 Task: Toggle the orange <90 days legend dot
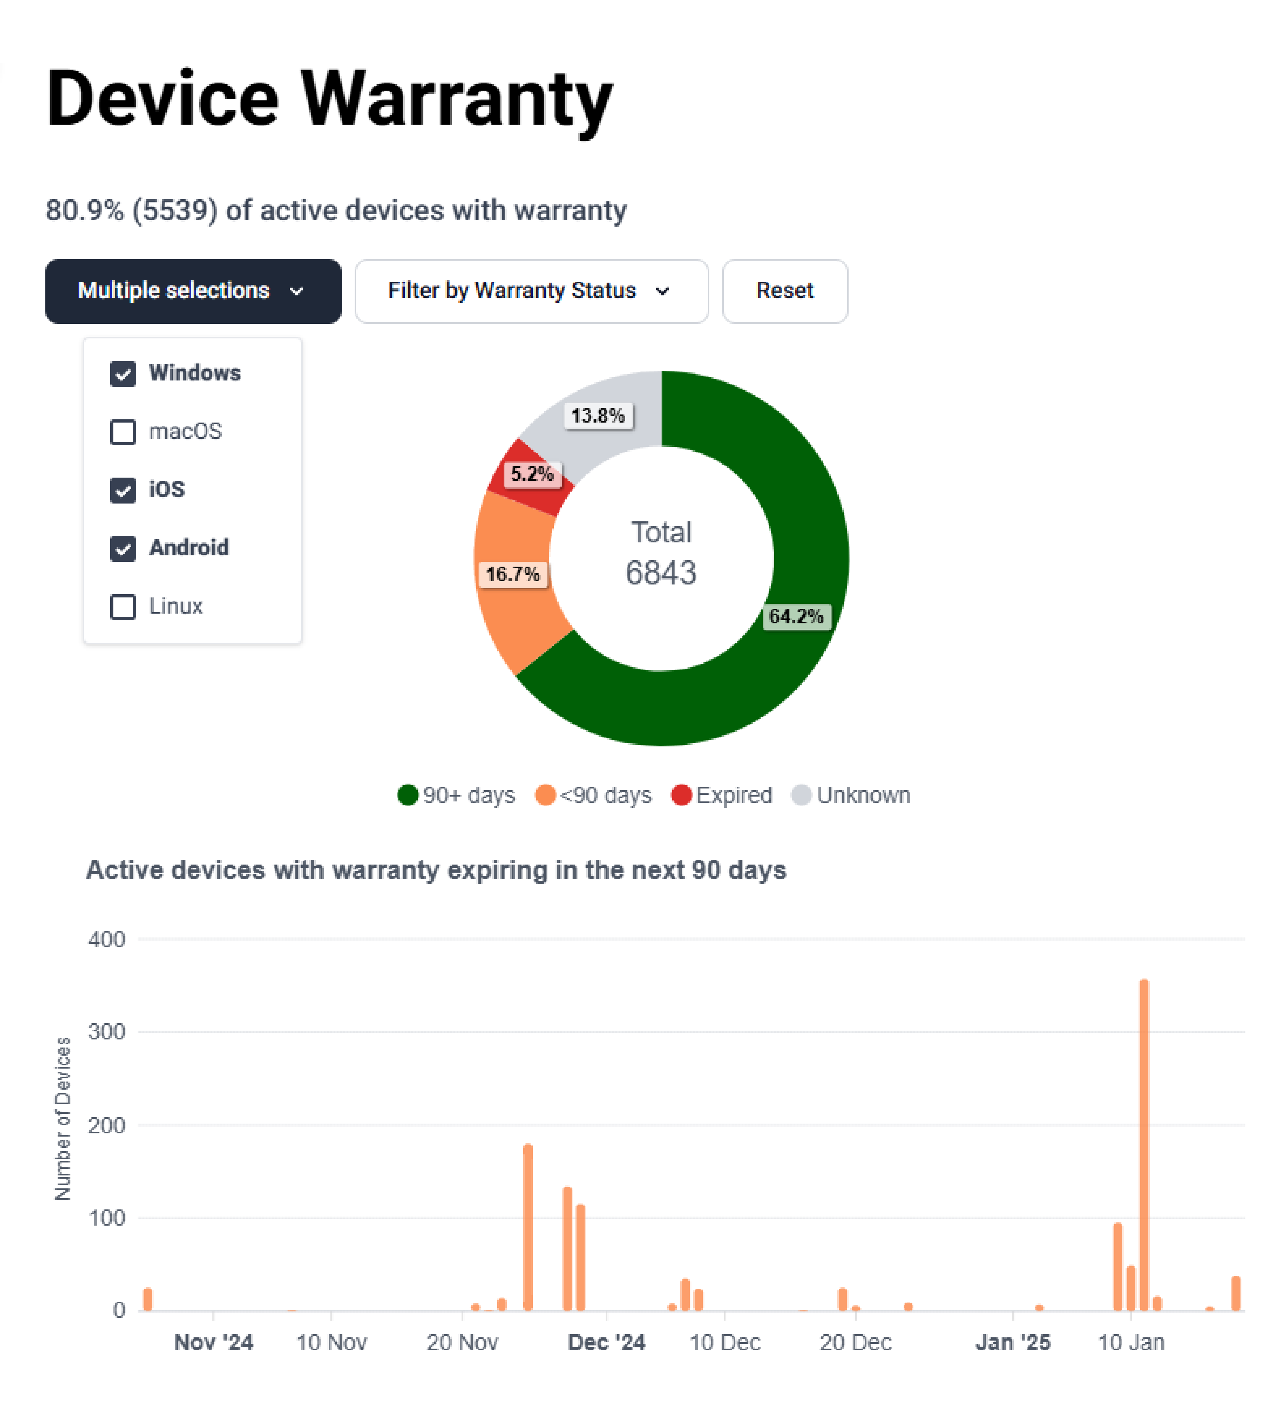click(x=545, y=795)
